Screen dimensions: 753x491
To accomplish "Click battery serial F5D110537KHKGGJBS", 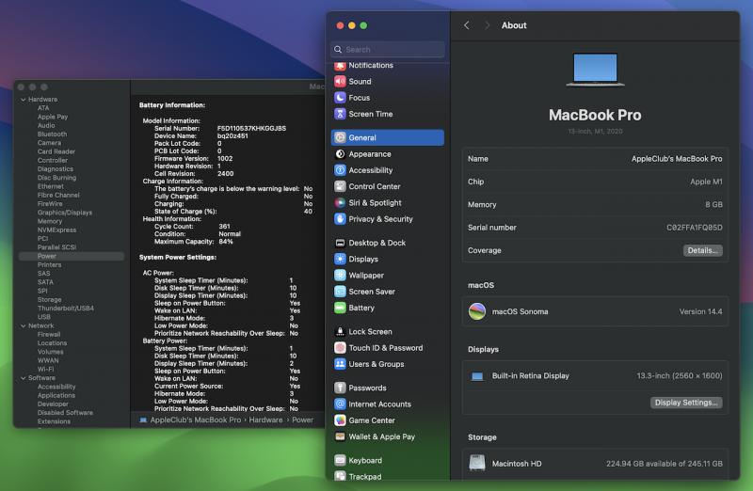I will click(x=251, y=129).
